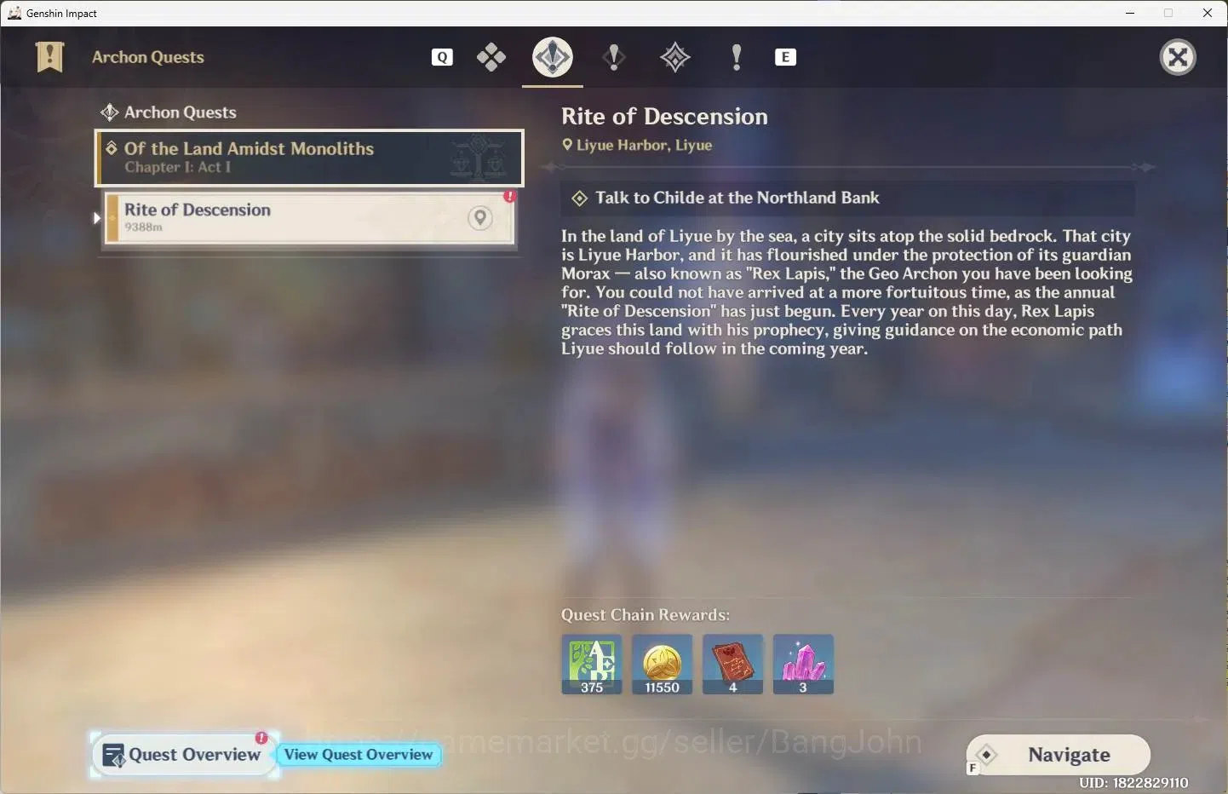Screen dimensions: 1228x794
Task: Click the E key next-tab indicator
Action: (785, 57)
